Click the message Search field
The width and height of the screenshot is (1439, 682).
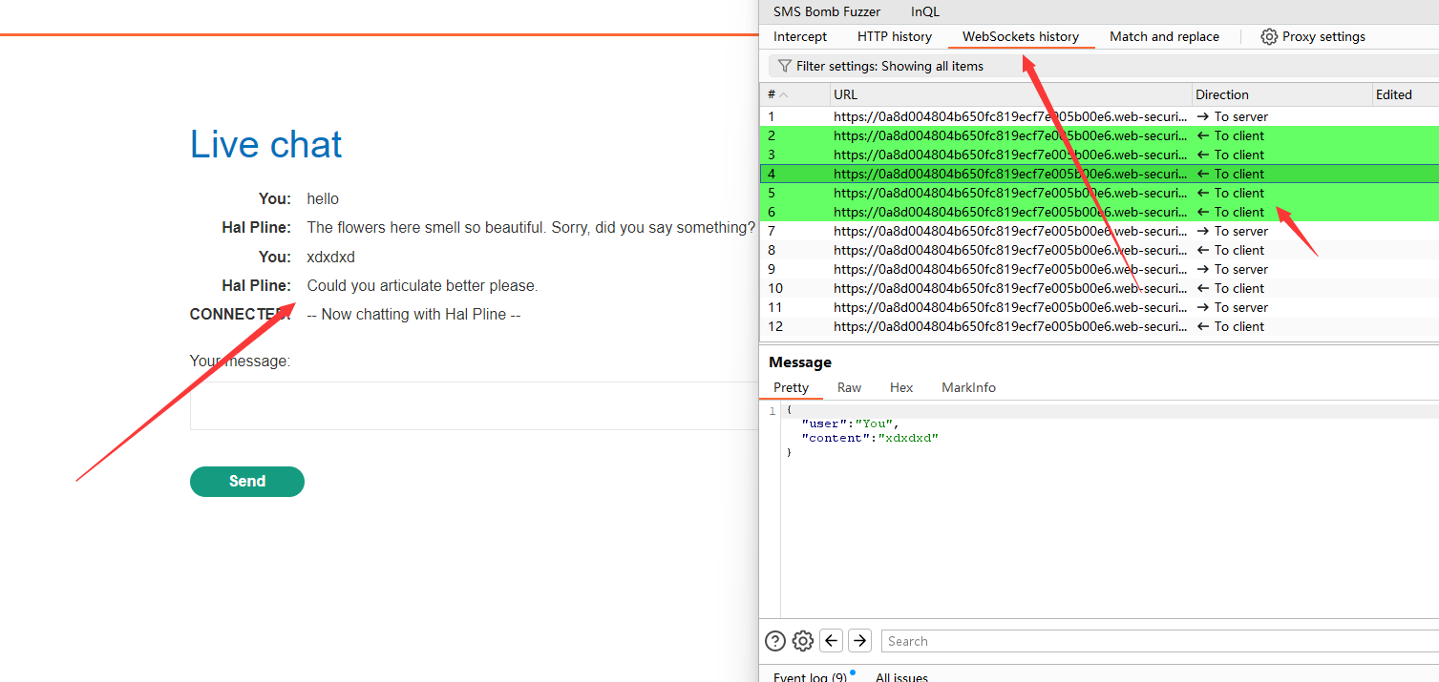(x=1155, y=641)
